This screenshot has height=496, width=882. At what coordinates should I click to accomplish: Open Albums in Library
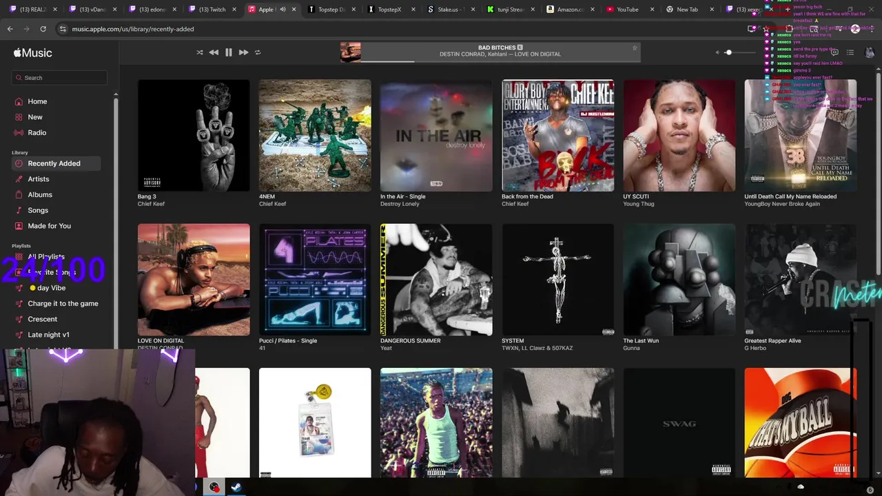(56, 195)
